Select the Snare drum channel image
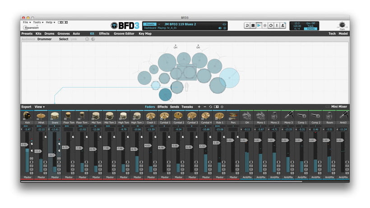 pos(55,116)
